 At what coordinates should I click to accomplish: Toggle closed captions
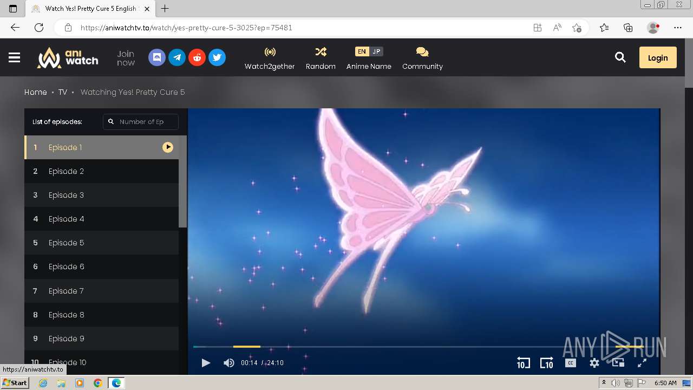coord(571,363)
